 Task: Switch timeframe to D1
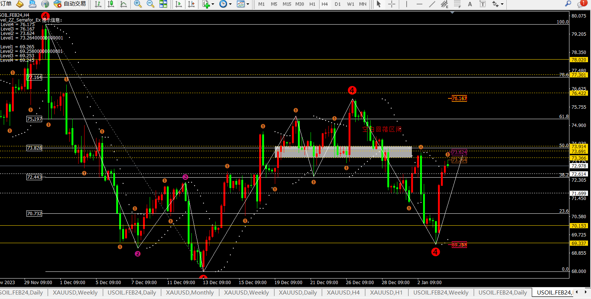pos(337,4)
